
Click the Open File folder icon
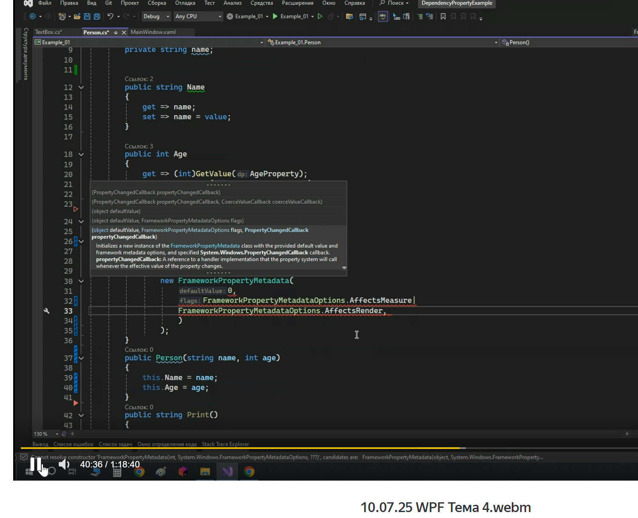point(77,17)
